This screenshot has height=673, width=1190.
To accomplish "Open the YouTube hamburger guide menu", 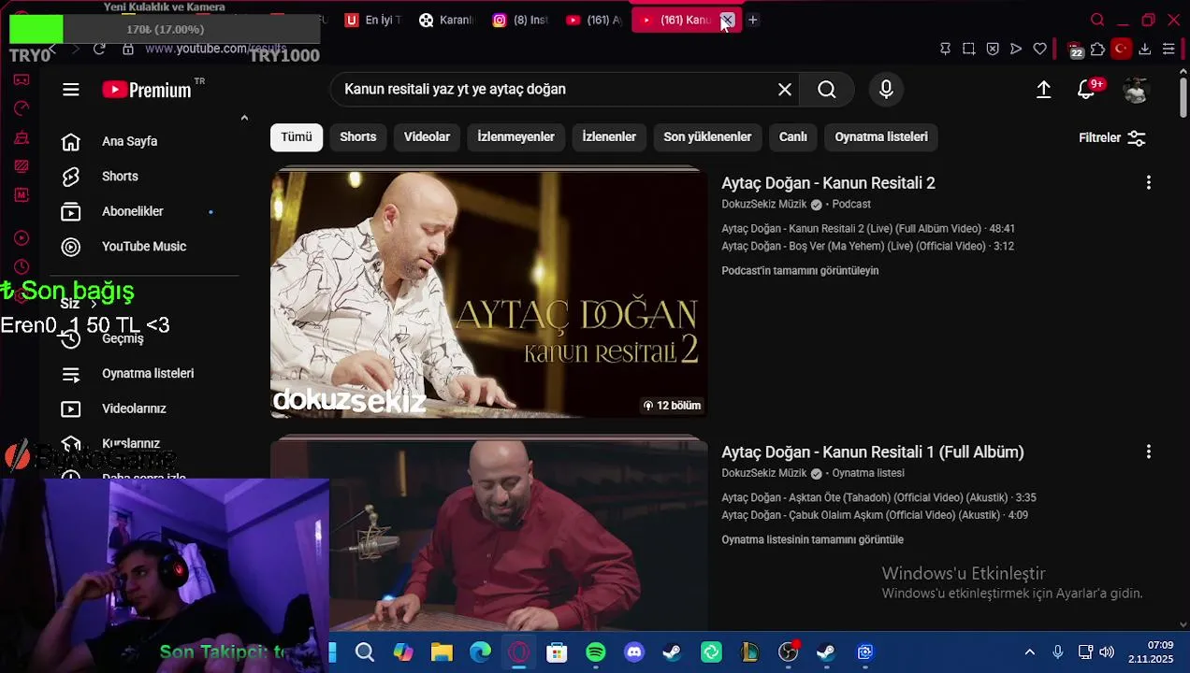I will click(71, 90).
